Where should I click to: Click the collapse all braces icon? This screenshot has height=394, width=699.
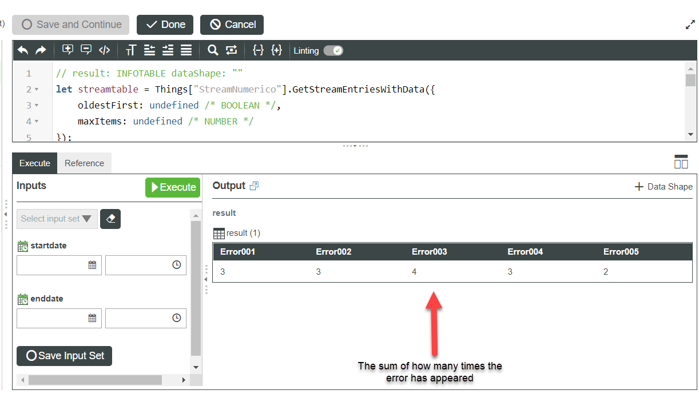click(258, 50)
